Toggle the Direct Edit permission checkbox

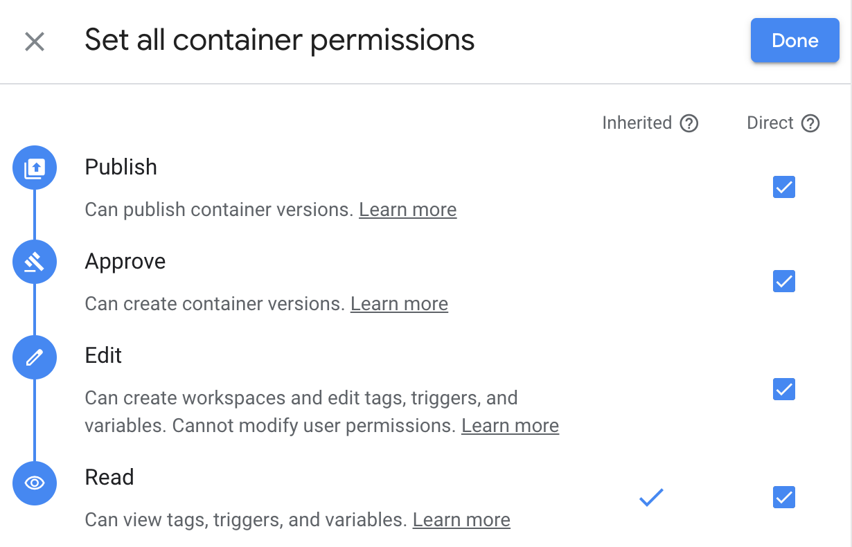pyautogui.click(x=783, y=389)
